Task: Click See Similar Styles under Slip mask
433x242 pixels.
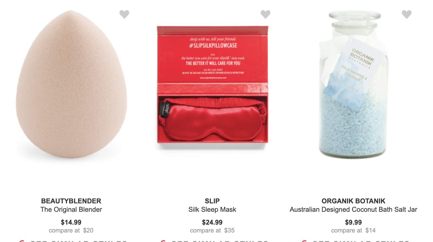Action: pos(214,241)
